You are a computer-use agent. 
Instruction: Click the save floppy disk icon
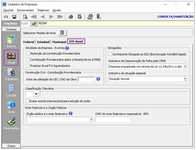click(14, 17)
